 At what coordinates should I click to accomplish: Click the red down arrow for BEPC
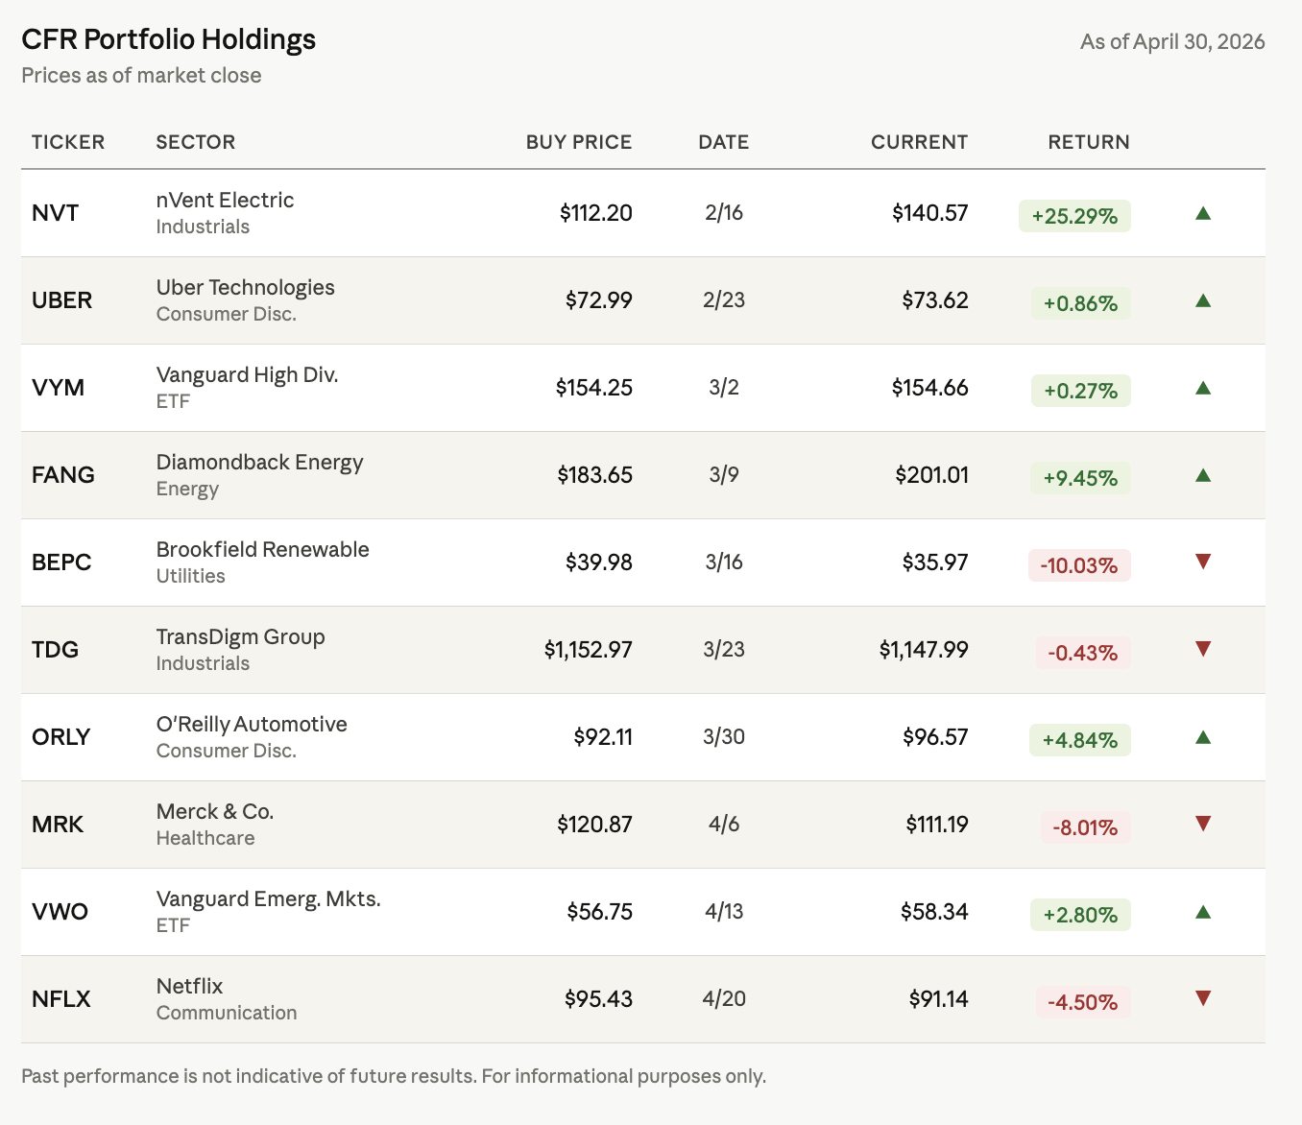[1203, 562]
